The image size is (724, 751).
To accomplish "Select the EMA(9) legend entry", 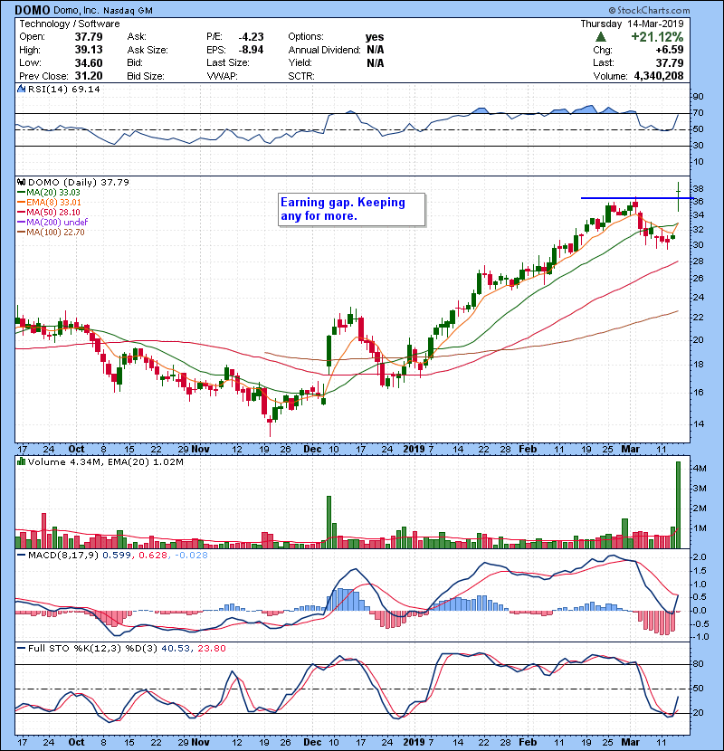I will (54, 202).
